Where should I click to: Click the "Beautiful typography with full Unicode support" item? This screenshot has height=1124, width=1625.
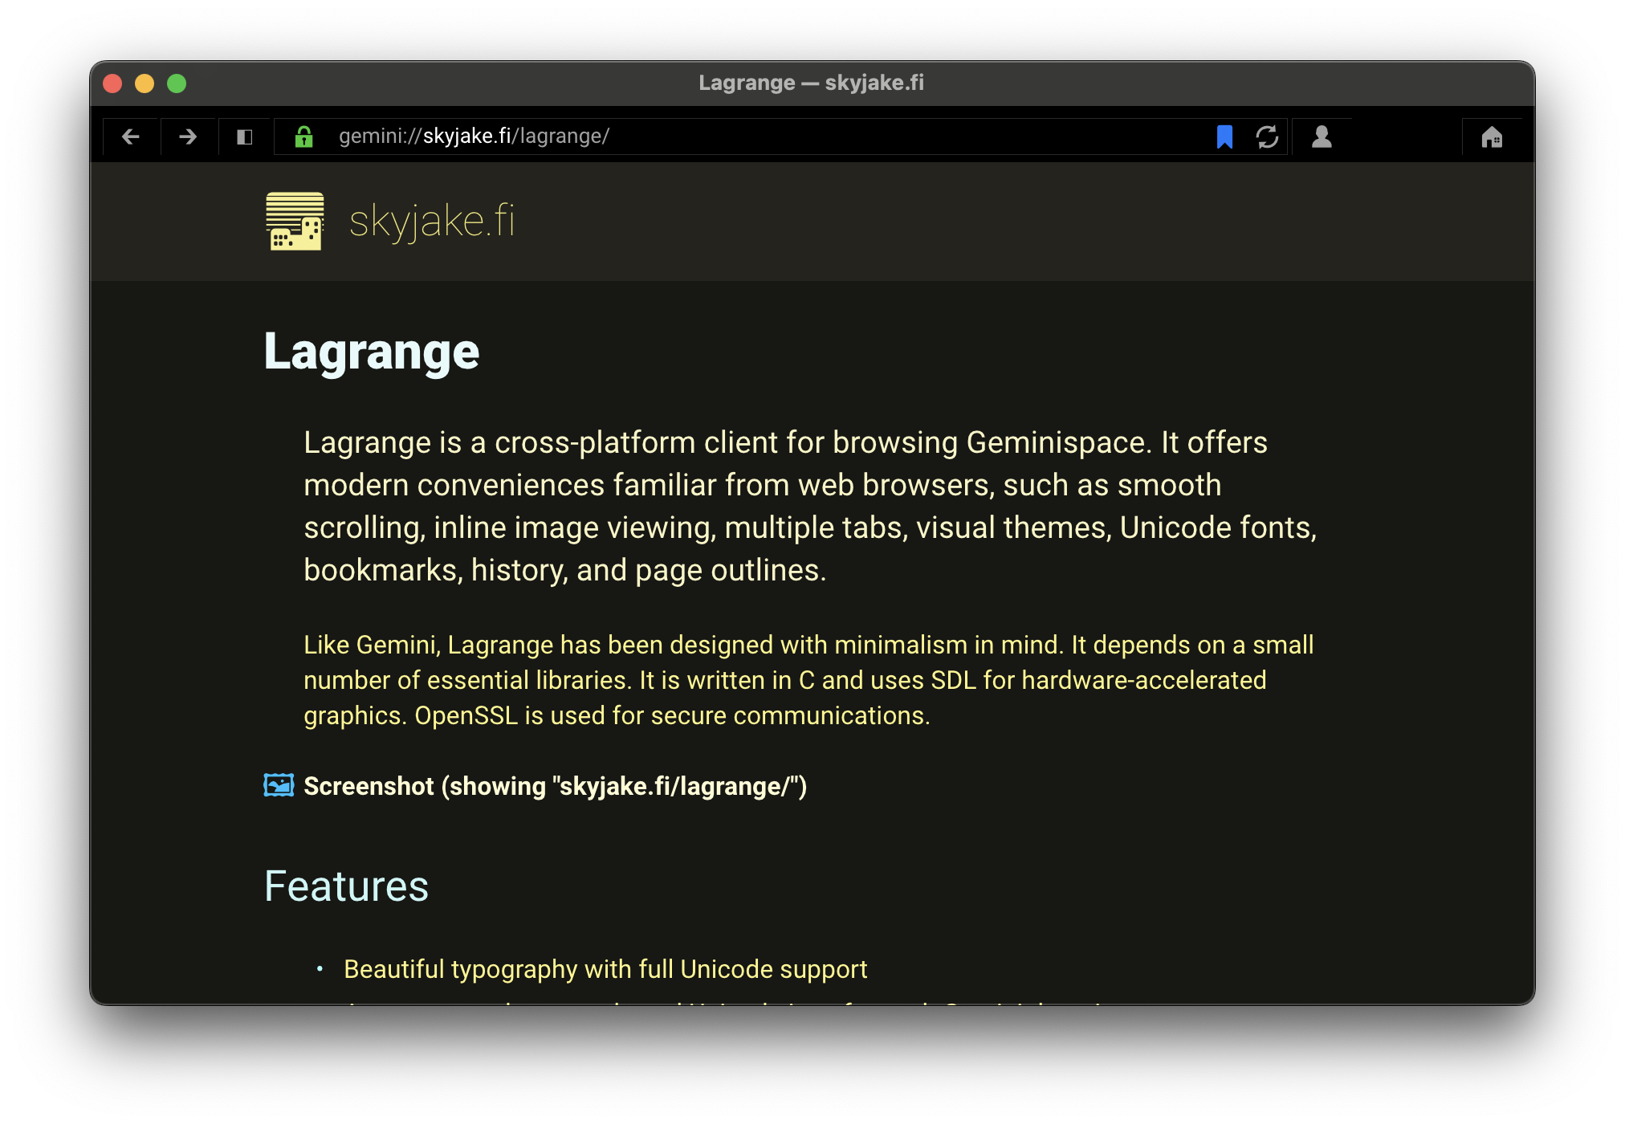point(605,969)
